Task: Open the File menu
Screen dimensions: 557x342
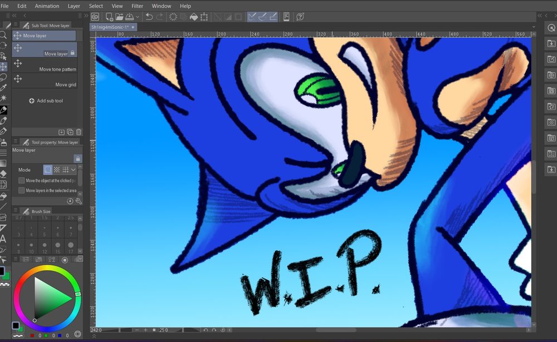Action: (x=4, y=6)
